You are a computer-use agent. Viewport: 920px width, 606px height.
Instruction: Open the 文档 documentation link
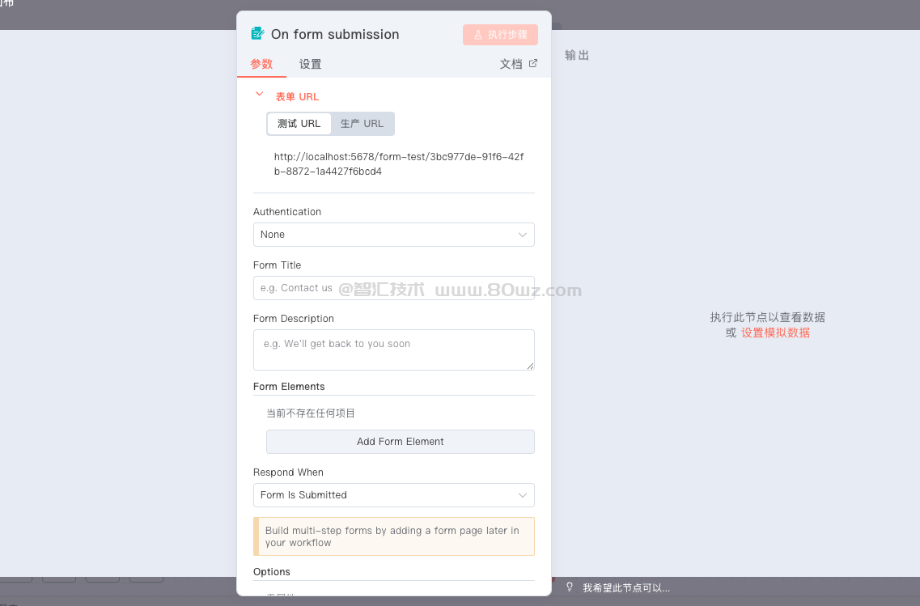(511, 65)
